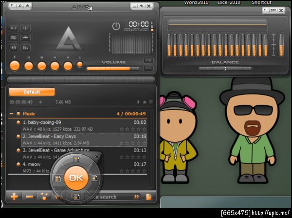Send AIMP to tray with the pin icon
Screen dimensions: 292x218
click(142, 6)
